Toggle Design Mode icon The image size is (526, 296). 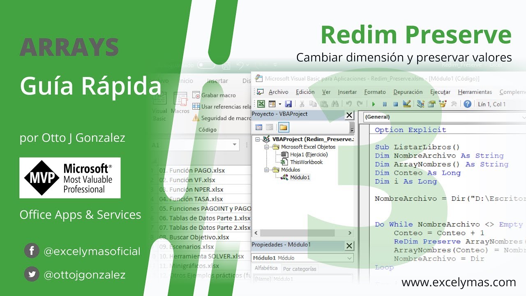[x=406, y=104]
